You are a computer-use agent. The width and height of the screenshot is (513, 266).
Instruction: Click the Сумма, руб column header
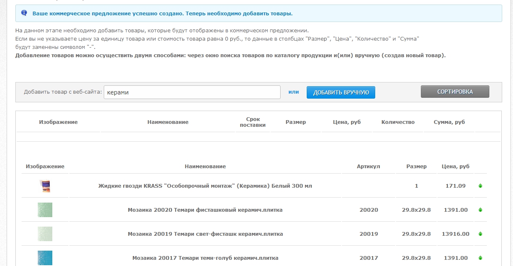[x=449, y=122]
